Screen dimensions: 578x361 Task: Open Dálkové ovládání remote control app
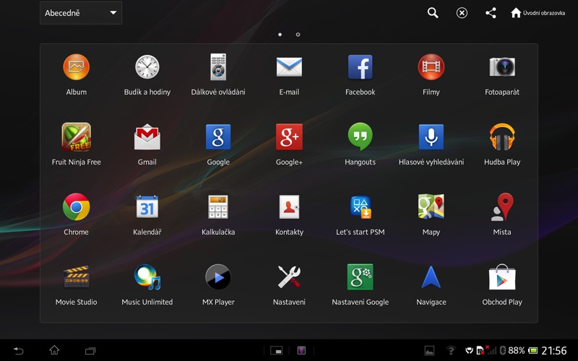(x=218, y=67)
